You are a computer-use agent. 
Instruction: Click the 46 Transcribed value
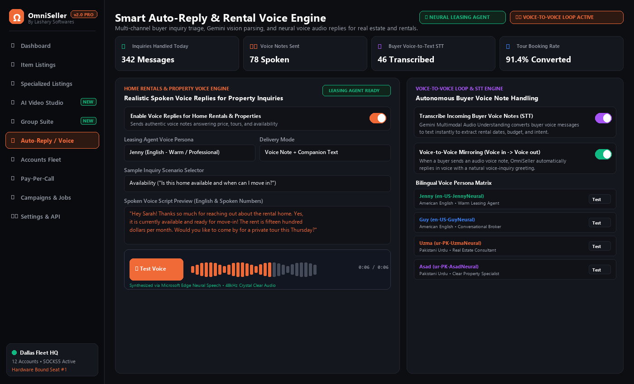tap(406, 60)
